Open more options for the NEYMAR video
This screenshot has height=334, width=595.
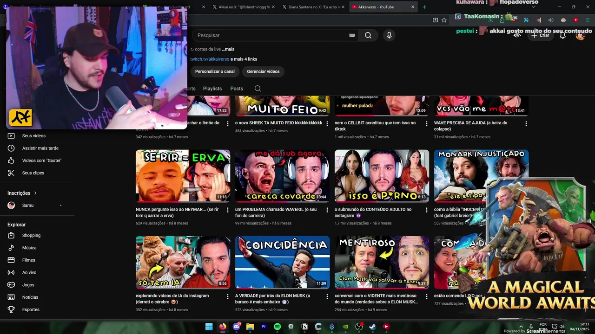(228, 210)
